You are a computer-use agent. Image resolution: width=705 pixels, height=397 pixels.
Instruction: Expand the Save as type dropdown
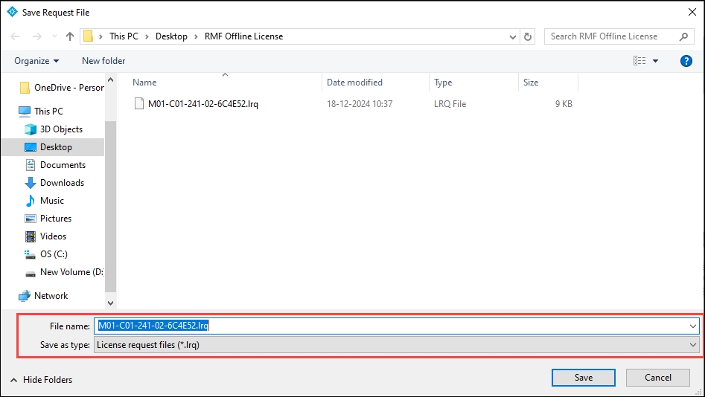(693, 345)
